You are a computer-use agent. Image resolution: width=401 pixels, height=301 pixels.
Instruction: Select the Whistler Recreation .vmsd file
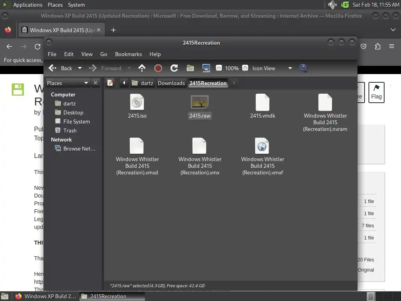(137, 156)
